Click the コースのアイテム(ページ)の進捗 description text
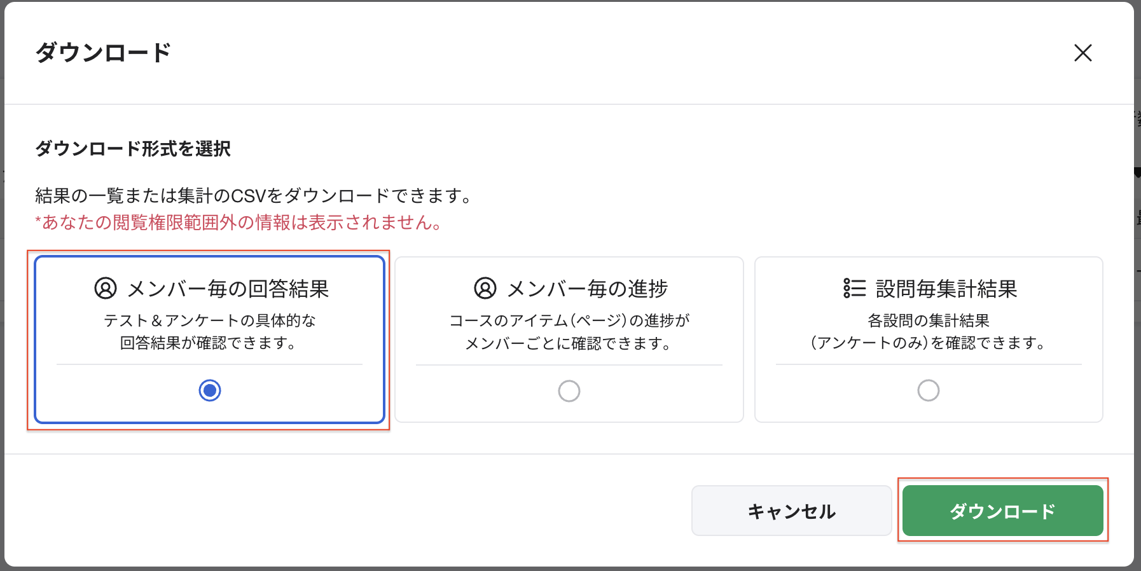The width and height of the screenshot is (1141, 571). (x=569, y=320)
